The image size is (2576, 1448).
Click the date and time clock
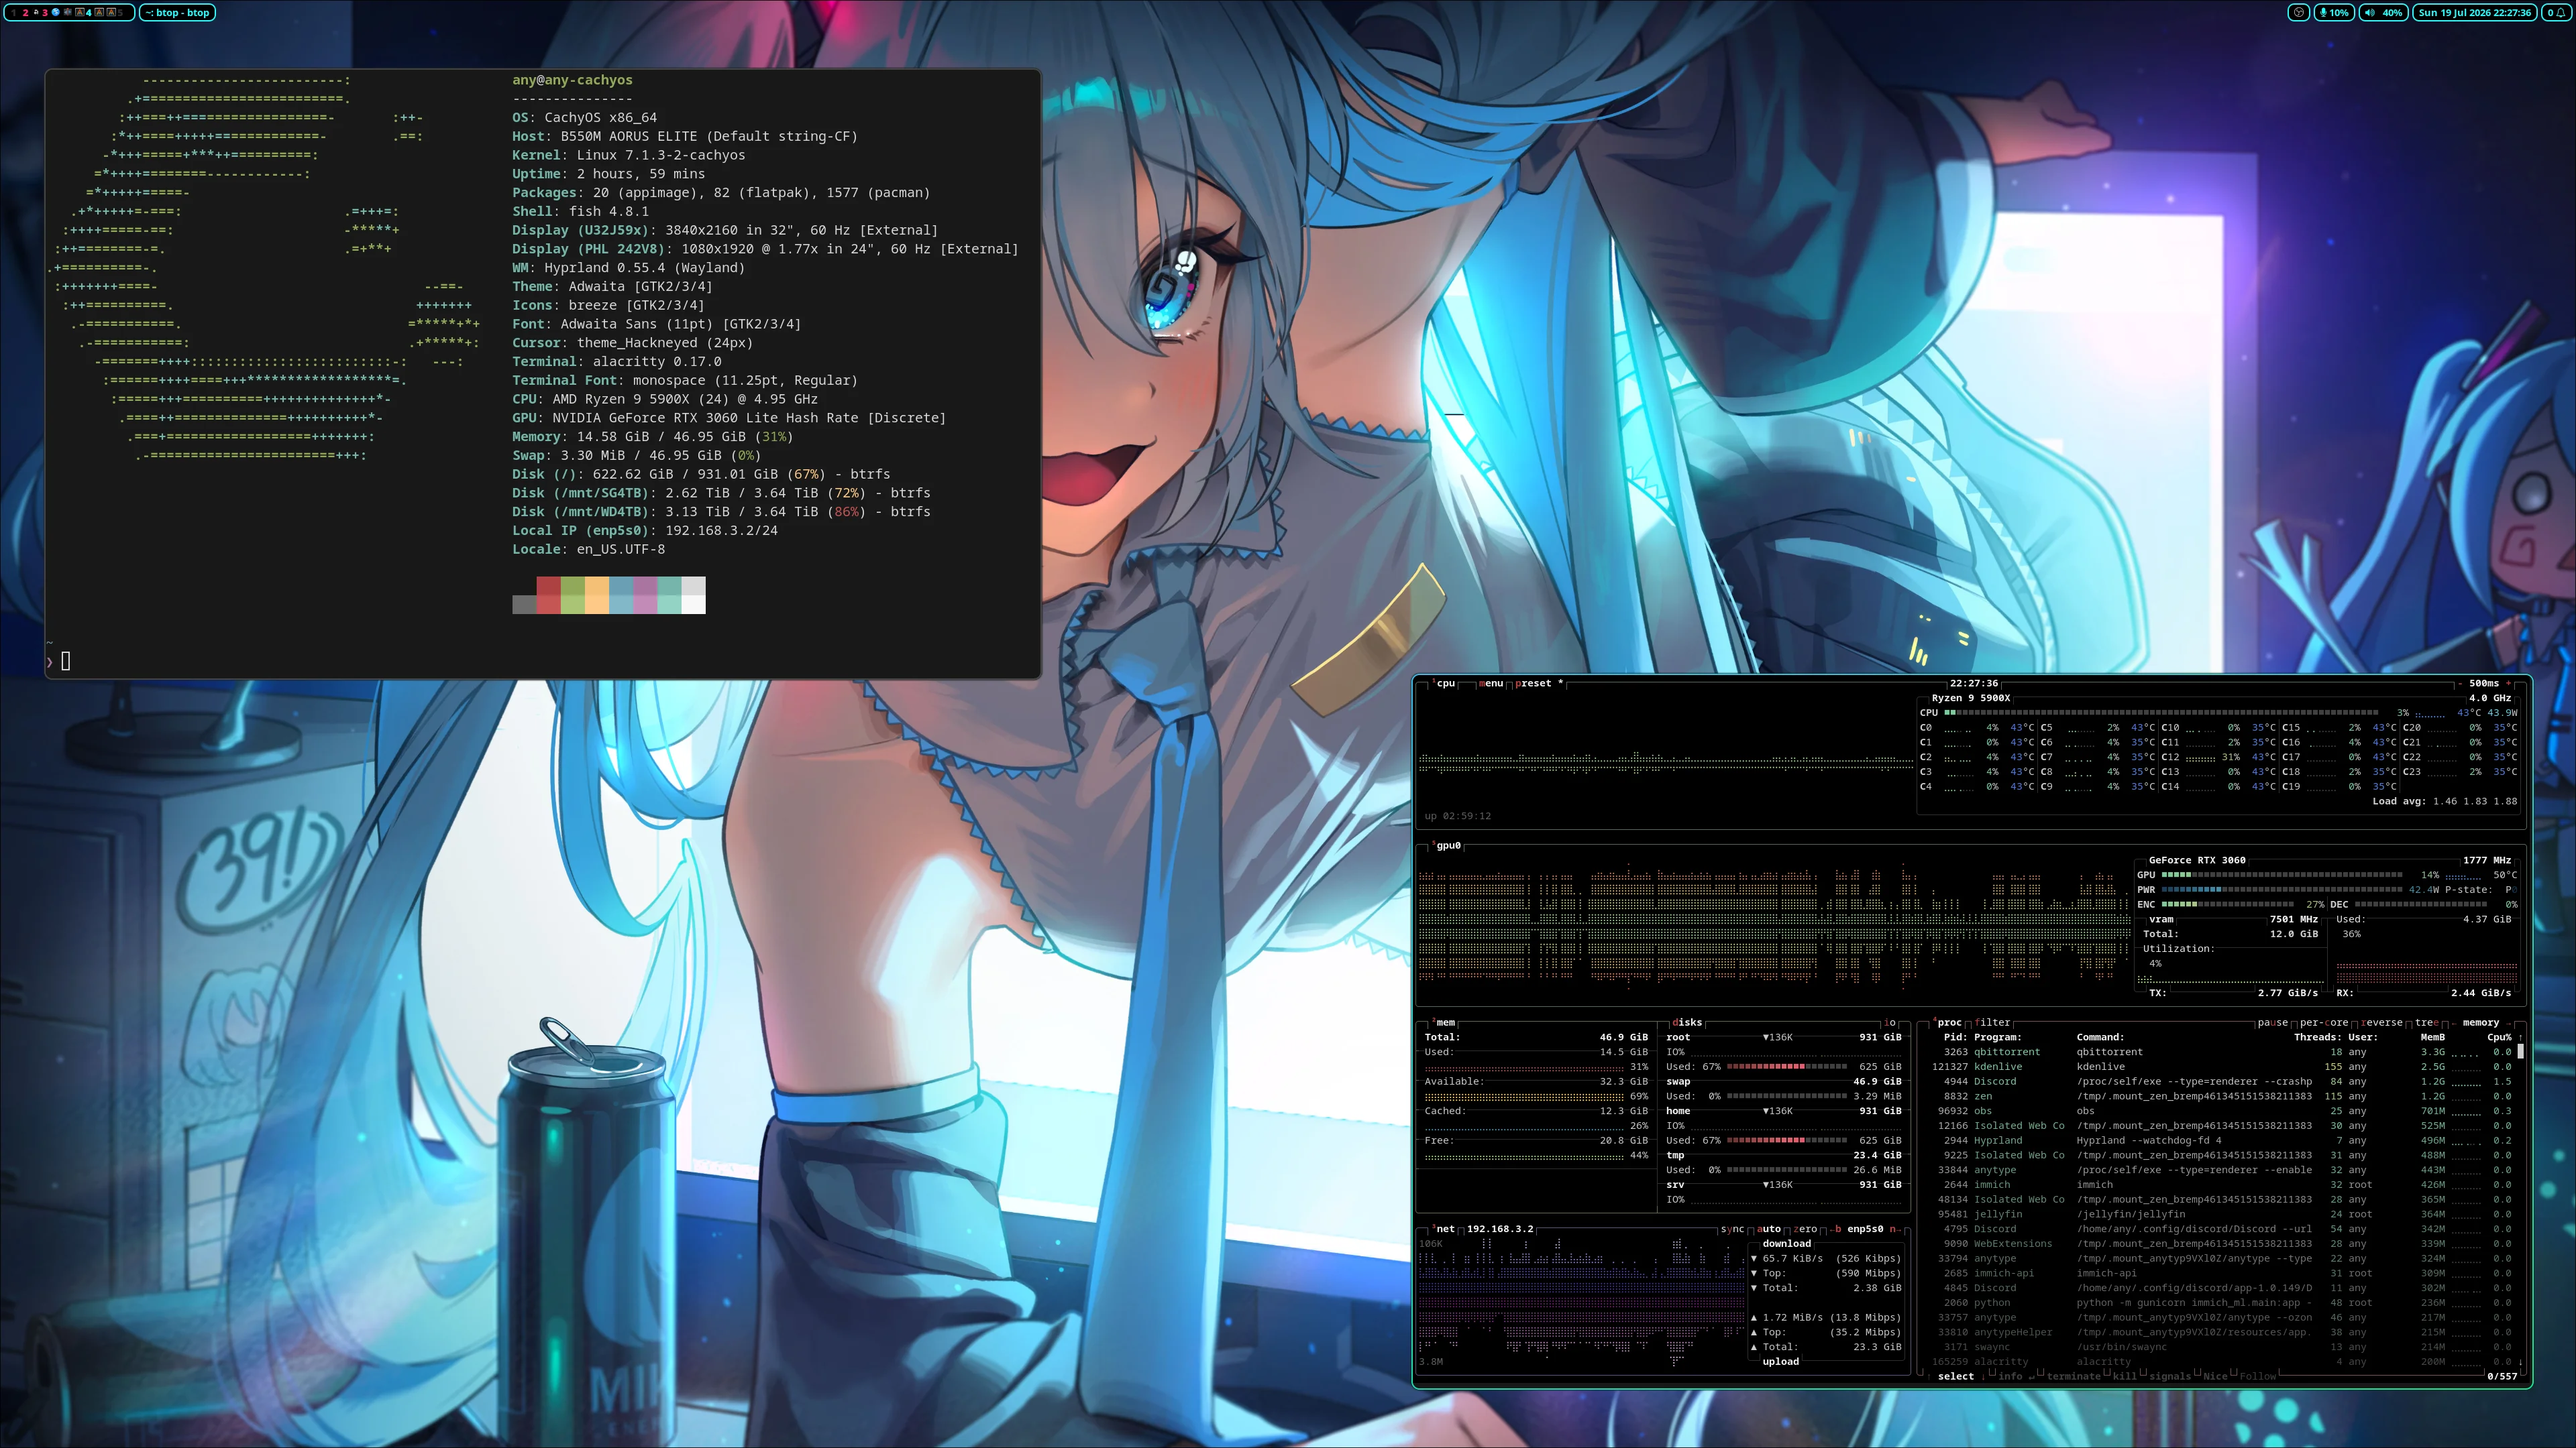point(2474,13)
